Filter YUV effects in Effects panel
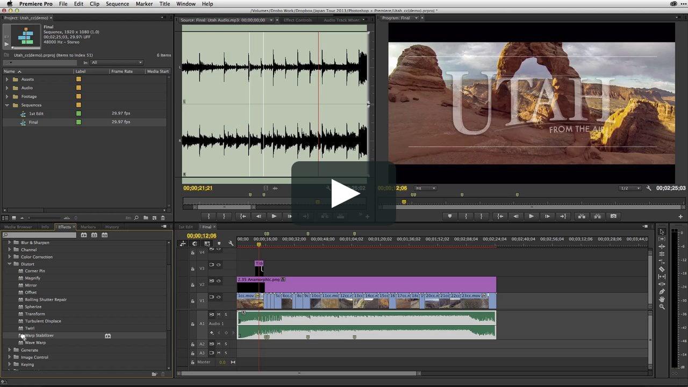Viewport: 688px width, 387px height. [x=105, y=235]
